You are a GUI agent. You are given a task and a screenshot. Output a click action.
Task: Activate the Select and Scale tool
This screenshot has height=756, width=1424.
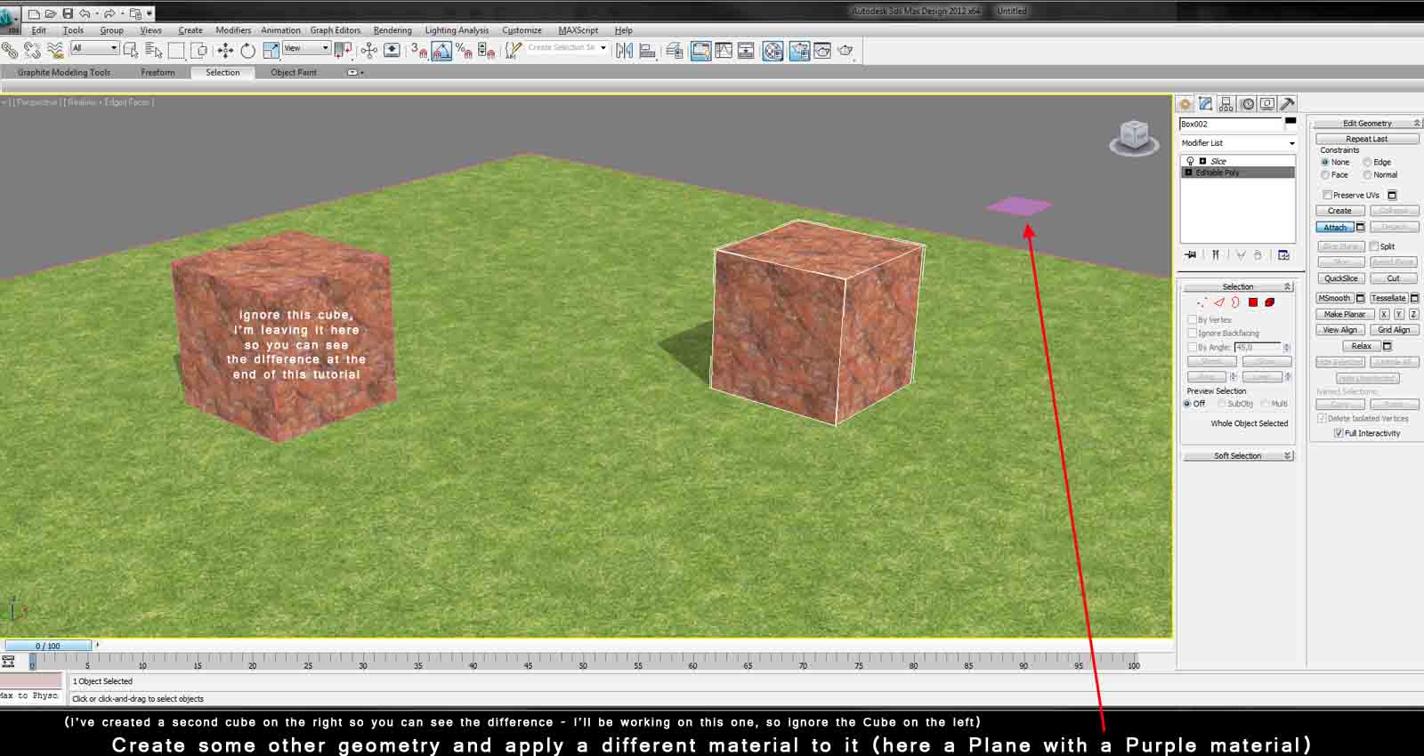pyautogui.click(x=271, y=50)
